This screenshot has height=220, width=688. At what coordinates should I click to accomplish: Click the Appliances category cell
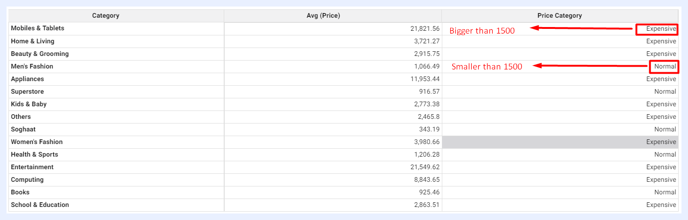(116, 79)
